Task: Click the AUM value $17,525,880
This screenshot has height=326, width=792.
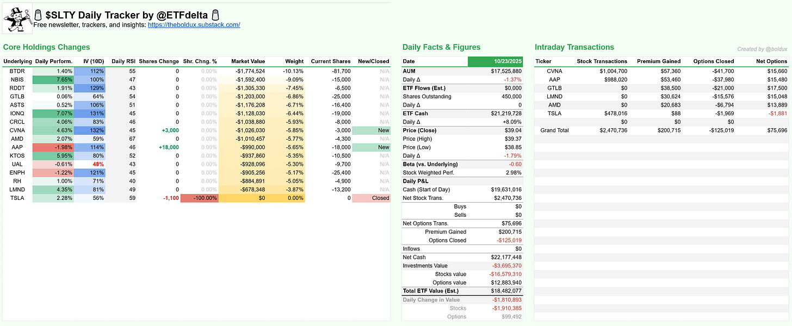Action: [495, 71]
